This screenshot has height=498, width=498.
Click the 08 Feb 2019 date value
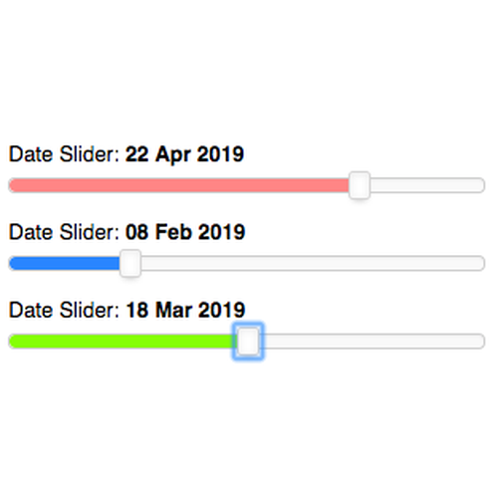[185, 232]
